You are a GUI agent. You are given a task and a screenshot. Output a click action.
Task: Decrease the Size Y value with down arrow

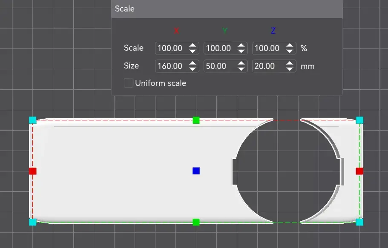point(241,69)
